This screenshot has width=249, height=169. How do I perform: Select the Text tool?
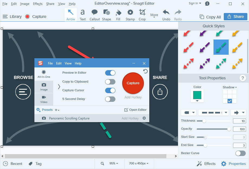pyautogui.click(x=83, y=15)
